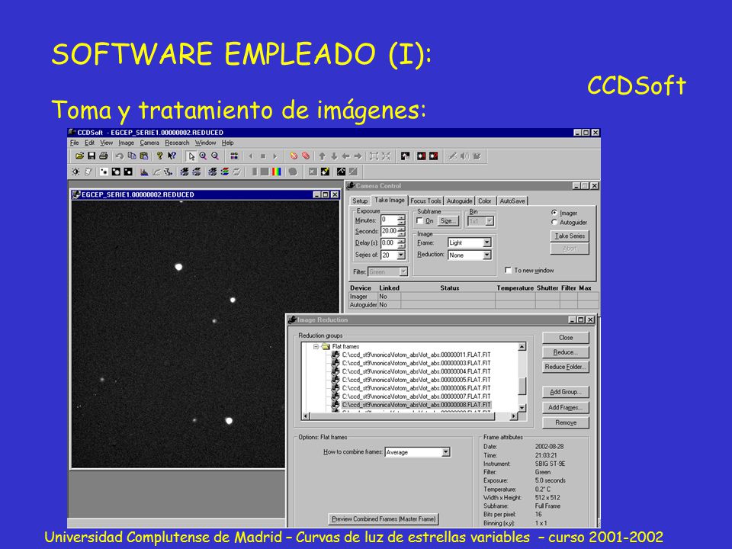732x549 pixels.
Task: Switch to the AutoSave tab
Action: coord(512,201)
